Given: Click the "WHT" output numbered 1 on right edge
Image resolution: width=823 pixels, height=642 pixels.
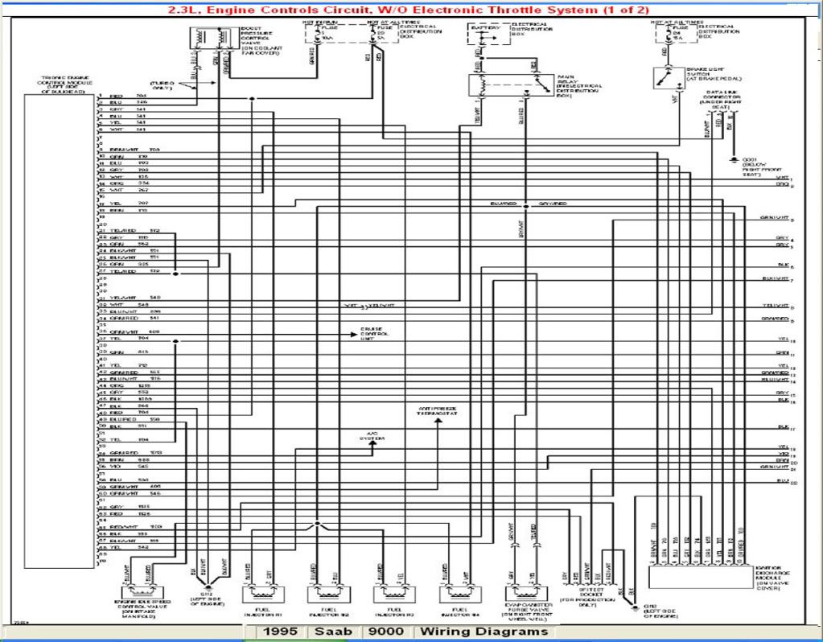Looking at the screenshot, I should (x=783, y=178).
